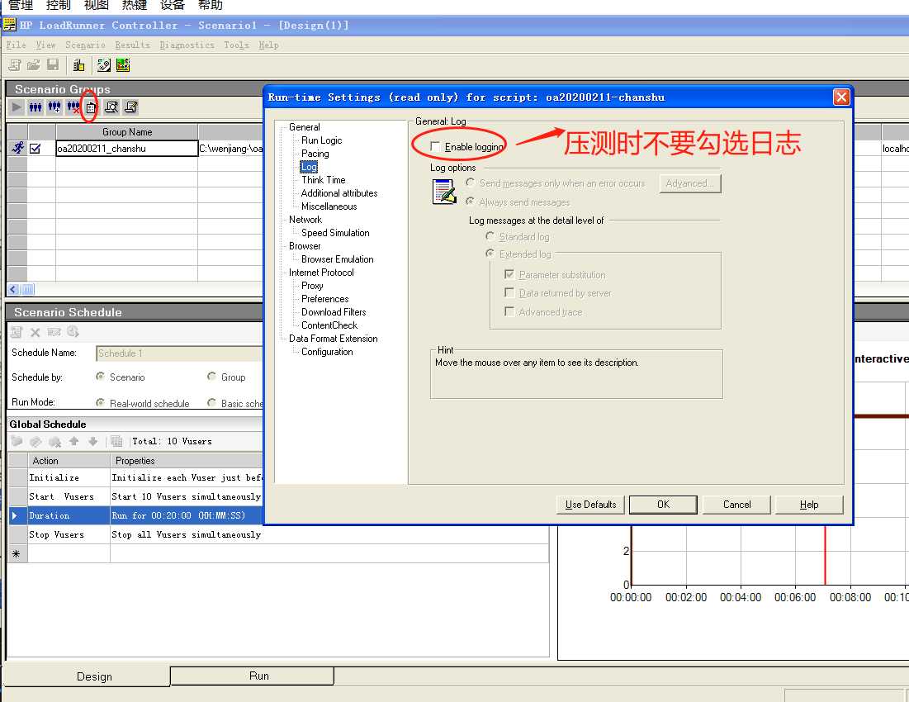Click the Details magnifier script icon
The width and height of the screenshot is (909, 702).
[111, 107]
